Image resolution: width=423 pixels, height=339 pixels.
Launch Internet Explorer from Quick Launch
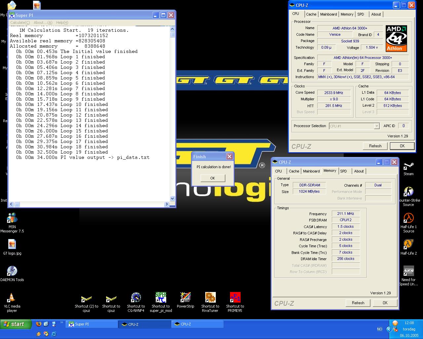pos(54,334)
